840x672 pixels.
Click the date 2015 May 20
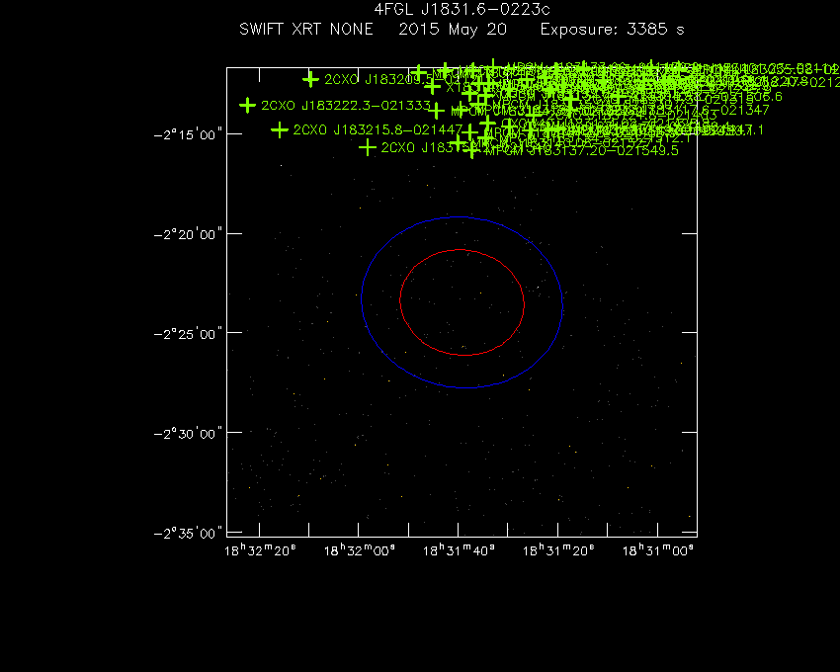453,30
